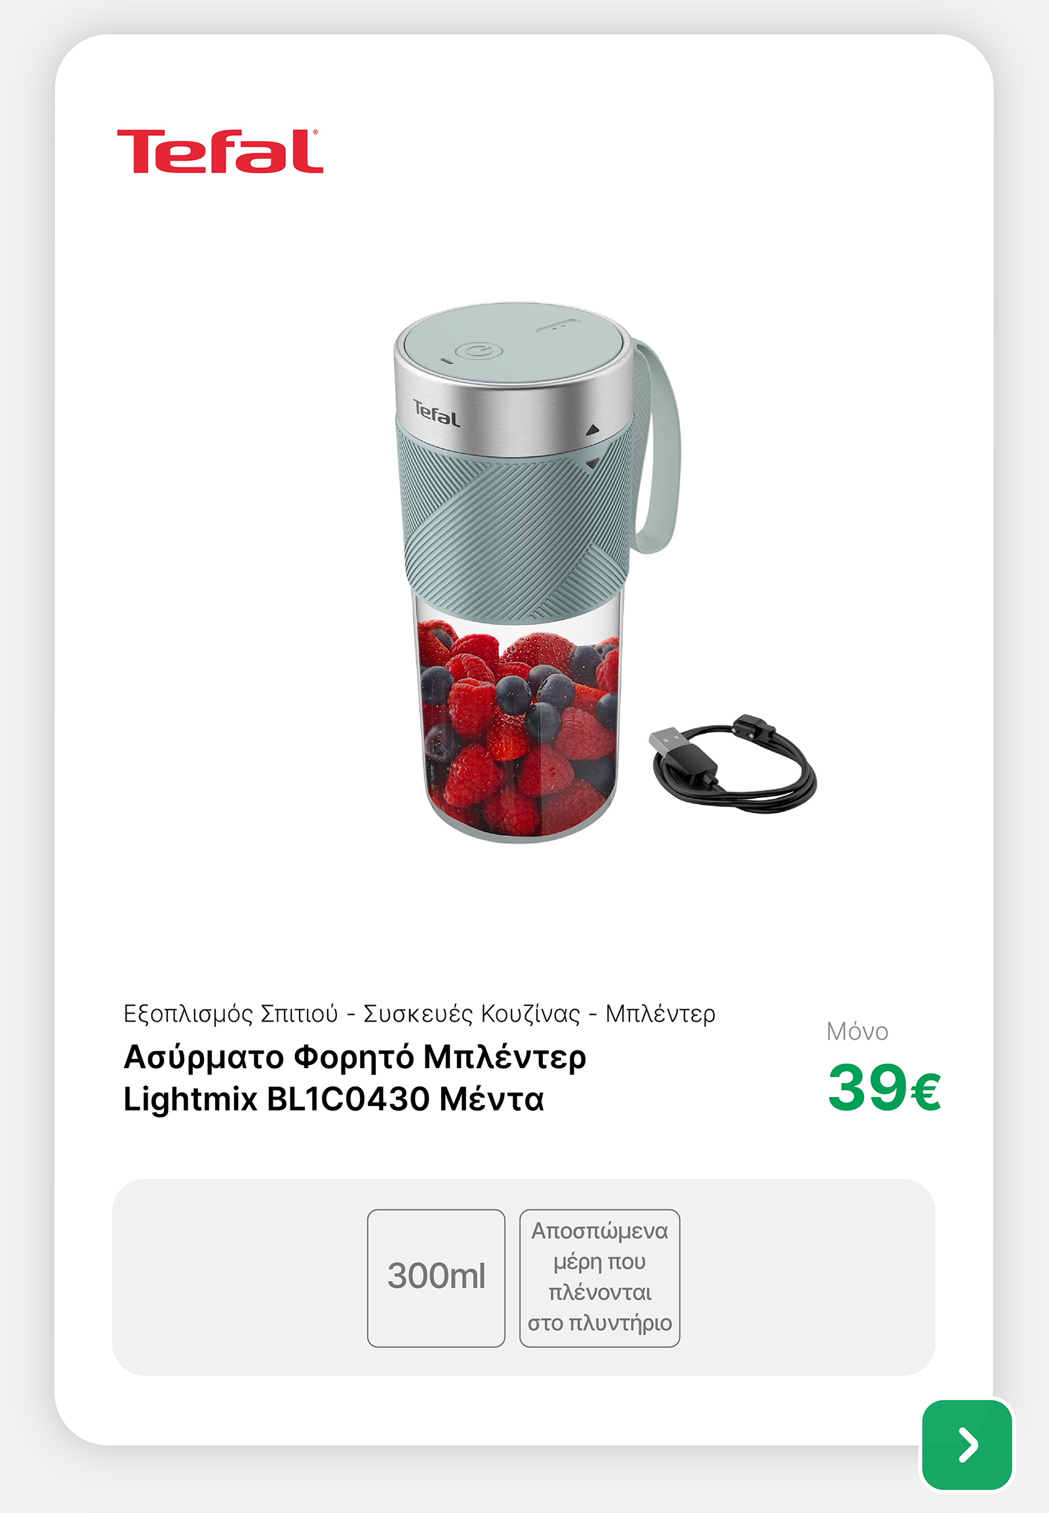This screenshot has width=1049, height=1513.
Task: Click the Ασύρματο Φορητό Μπλέντερ product title
Action: coord(355,1058)
